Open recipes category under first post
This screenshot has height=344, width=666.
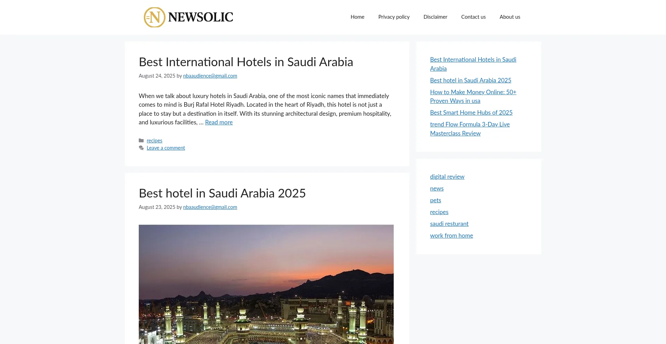pyautogui.click(x=154, y=141)
